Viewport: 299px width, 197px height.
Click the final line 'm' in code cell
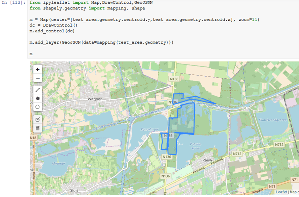(31, 54)
